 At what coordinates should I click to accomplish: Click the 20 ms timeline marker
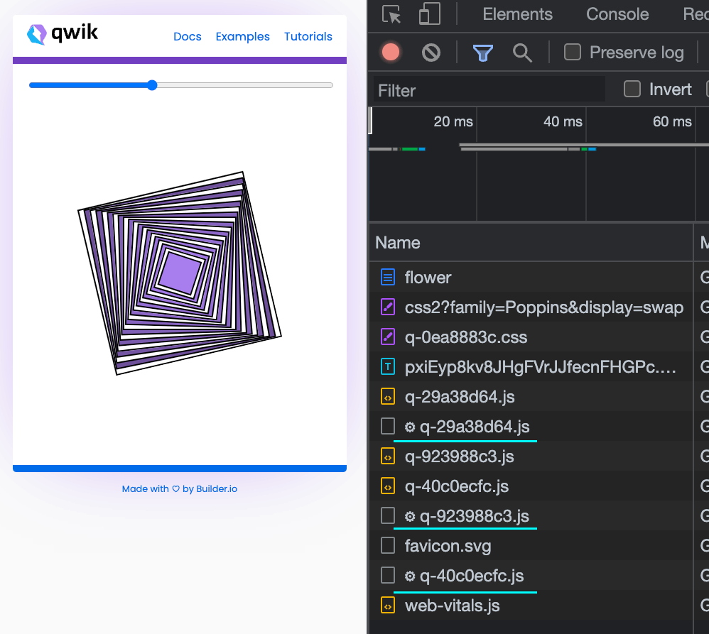(453, 121)
